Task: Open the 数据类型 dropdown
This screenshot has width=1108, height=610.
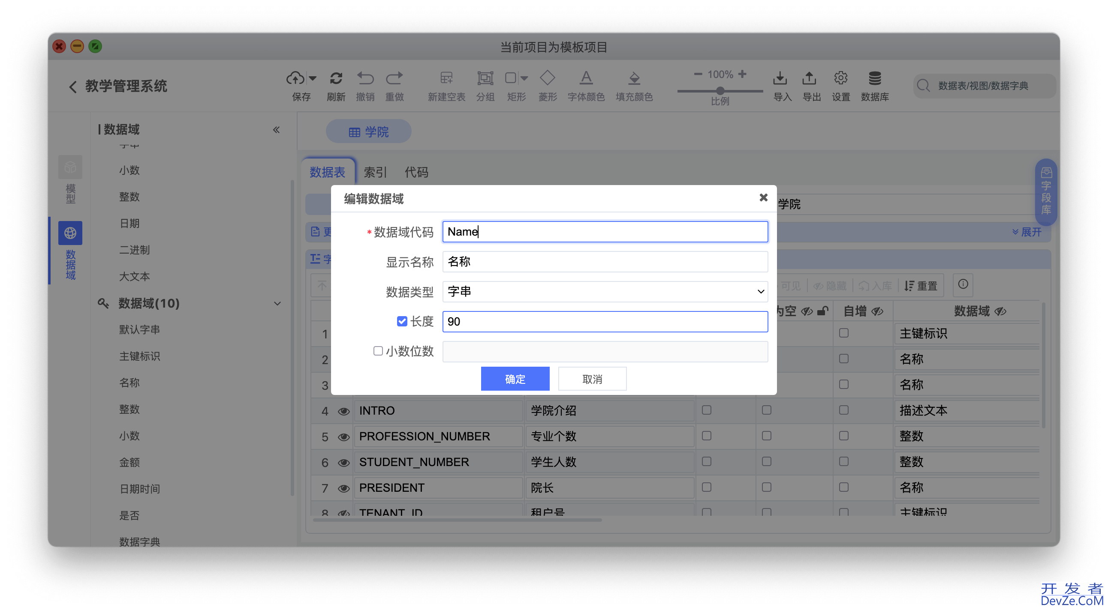Action: [x=605, y=292]
